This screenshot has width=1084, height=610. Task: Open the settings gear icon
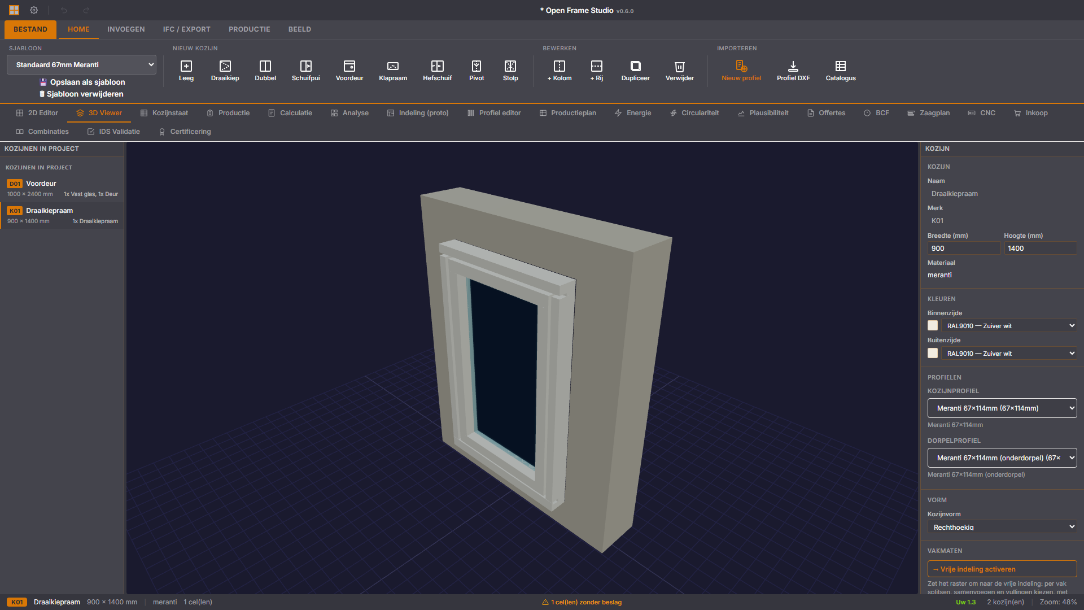pyautogui.click(x=34, y=10)
